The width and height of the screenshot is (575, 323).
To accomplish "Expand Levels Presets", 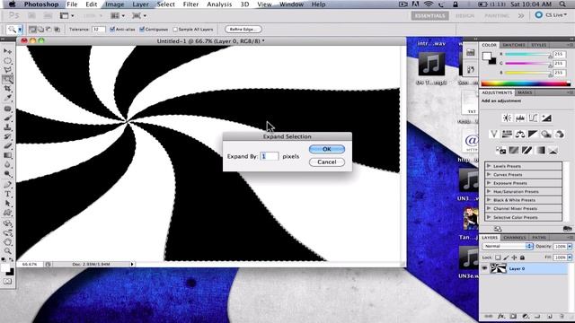I will click(x=489, y=166).
